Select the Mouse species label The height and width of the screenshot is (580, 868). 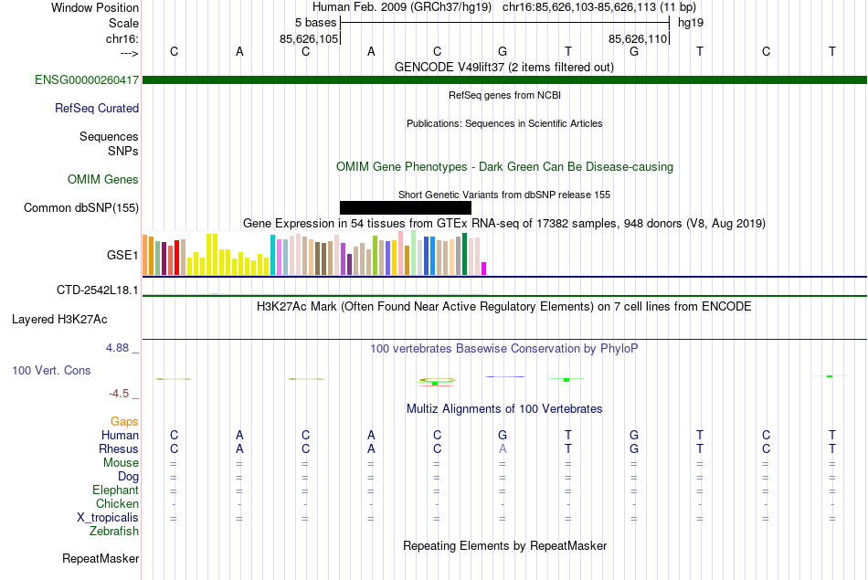(x=121, y=463)
